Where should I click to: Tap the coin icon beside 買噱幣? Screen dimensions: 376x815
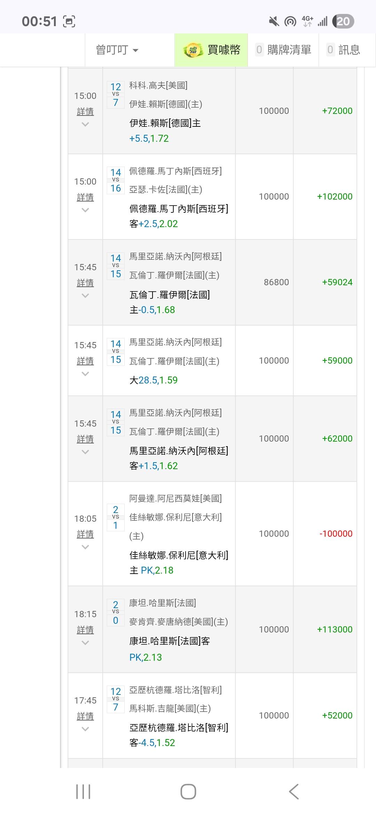coord(193,50)
